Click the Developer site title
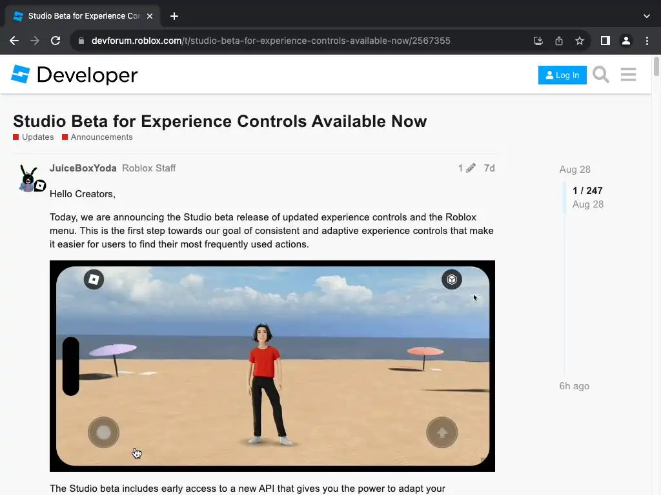Viewport: 661px width, 495px height. (x=87, y=75)
